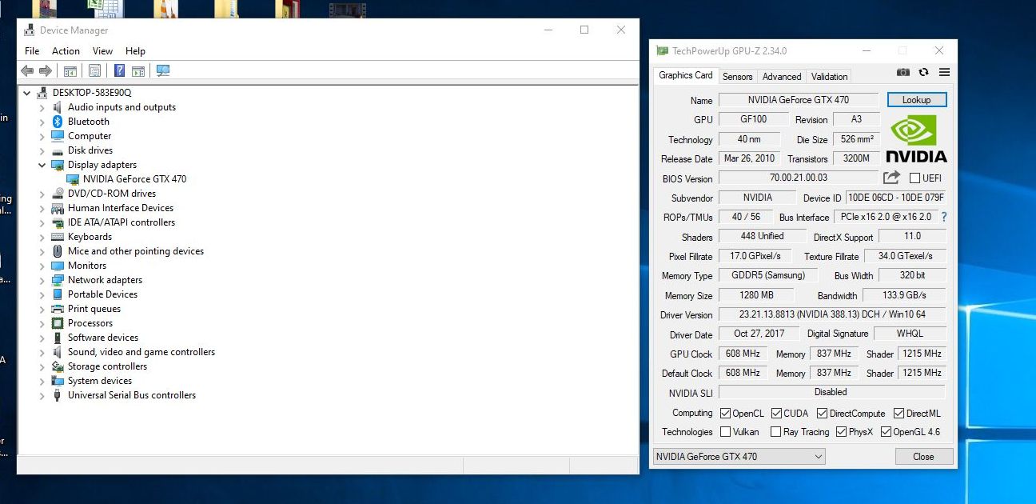The image size is (1036, 504).
Task: Expand Mice and other pointing devices
Action: pos(42,251)
